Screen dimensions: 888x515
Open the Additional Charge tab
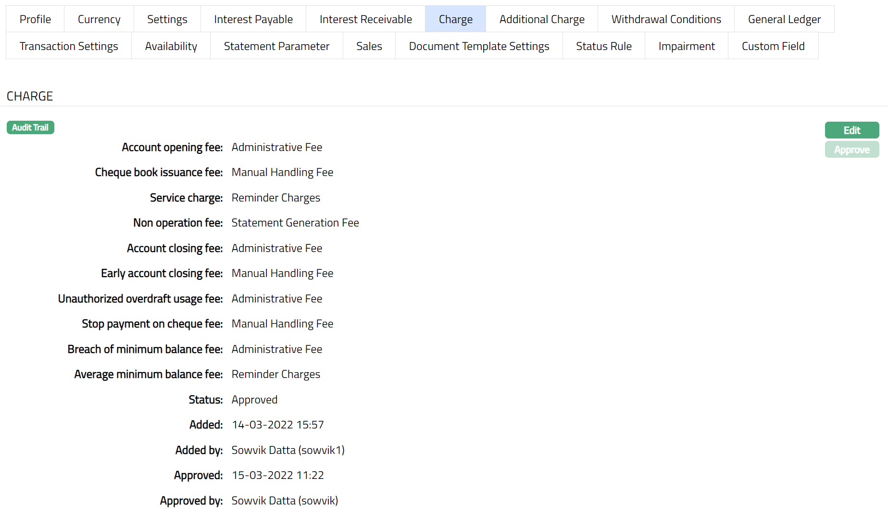point(542,19)
